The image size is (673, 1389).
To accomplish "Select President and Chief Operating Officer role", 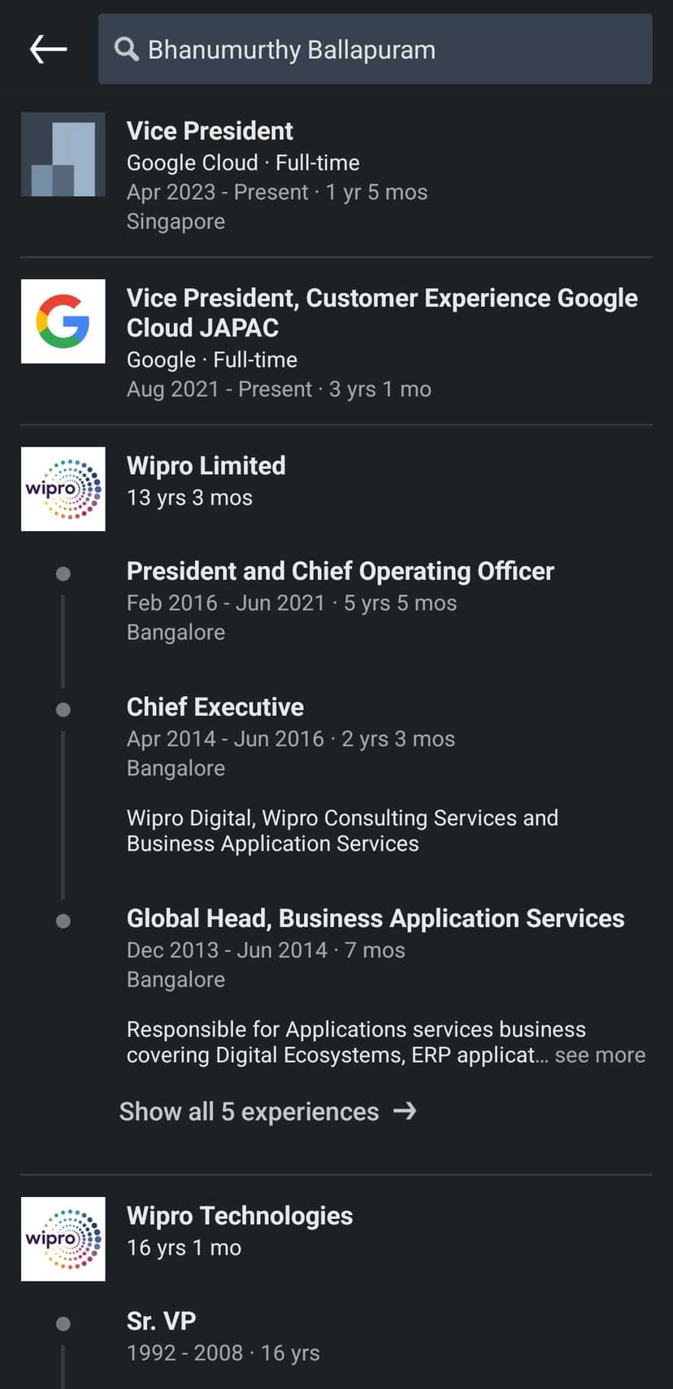I will 340,571.
